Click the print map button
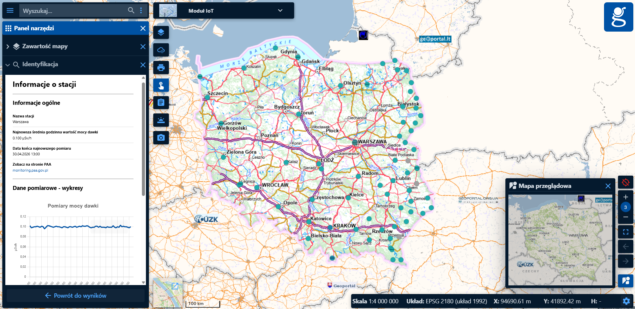The width and height of the screenshot is (635, 309). [161, 68]
